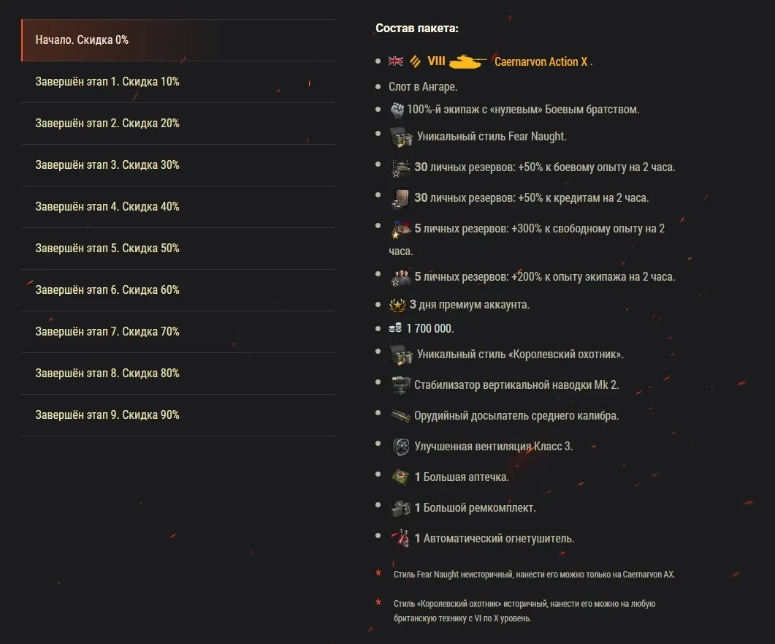The width and height of the screenshot is (775, 644).
Task: Click the British flag icon
Action: pos(396,61)
